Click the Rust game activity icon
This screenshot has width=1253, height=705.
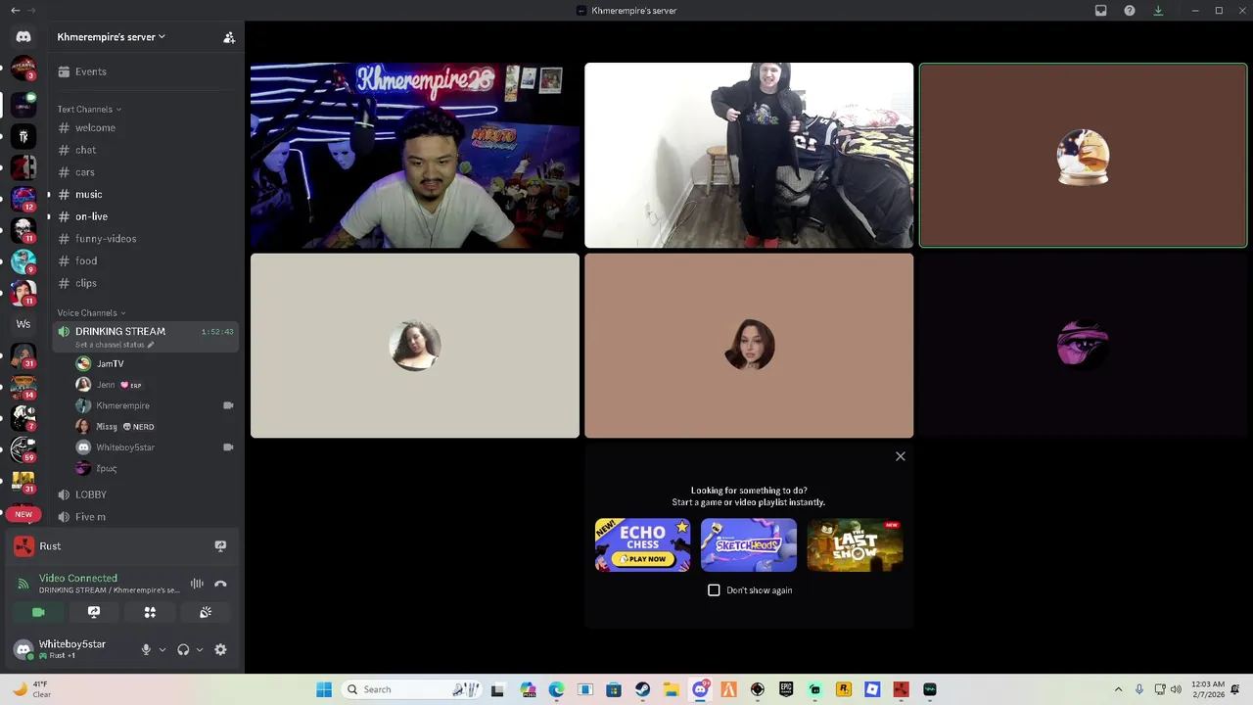24,546
